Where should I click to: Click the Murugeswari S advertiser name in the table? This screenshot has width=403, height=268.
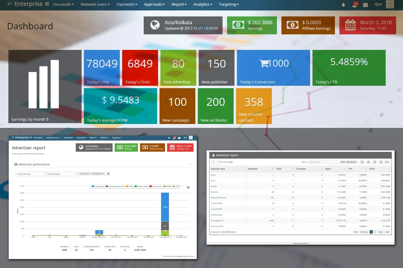tap(217, 220)
